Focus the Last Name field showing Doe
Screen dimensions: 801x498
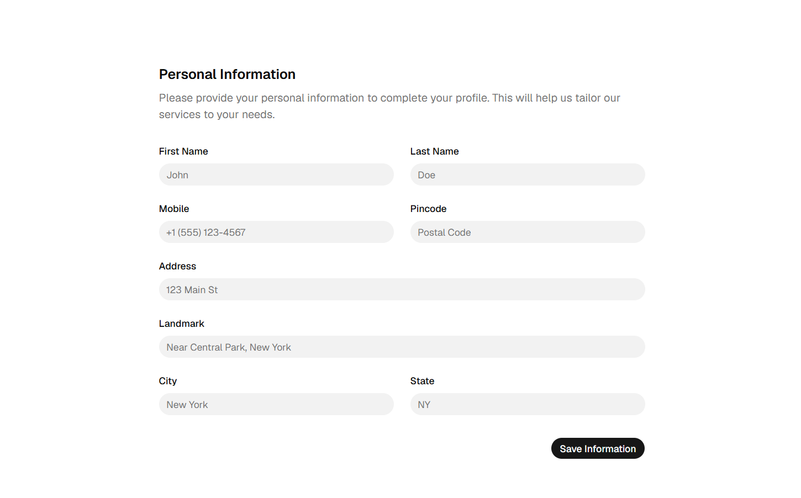(528, 174)
